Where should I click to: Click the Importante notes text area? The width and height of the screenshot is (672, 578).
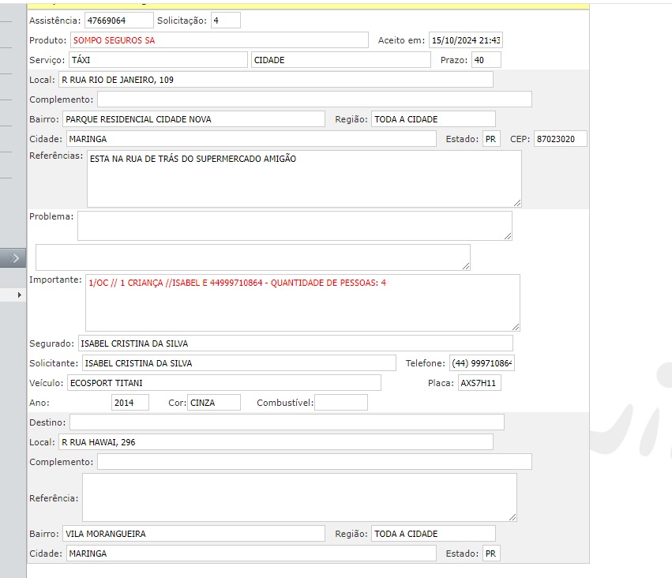[x=302, y=302]
